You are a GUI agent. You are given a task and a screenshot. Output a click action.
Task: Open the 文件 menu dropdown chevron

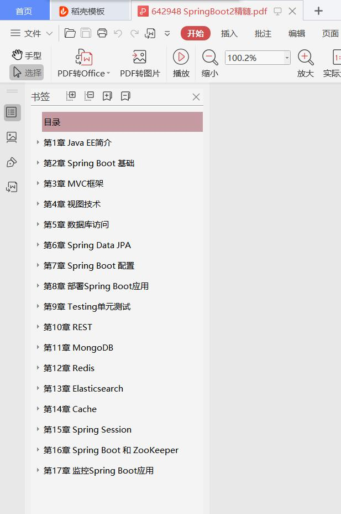(x=49, y=33)
